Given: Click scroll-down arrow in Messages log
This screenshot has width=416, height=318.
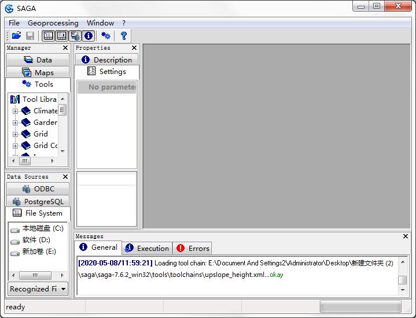Looking at the screenshot, I should coord(403,290).
